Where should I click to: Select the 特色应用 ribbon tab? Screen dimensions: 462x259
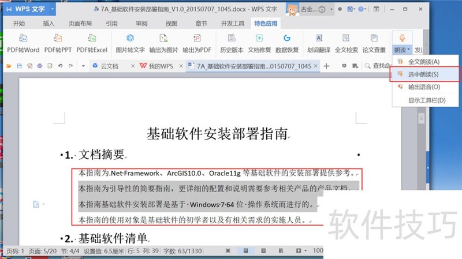(x=266, y=23)
